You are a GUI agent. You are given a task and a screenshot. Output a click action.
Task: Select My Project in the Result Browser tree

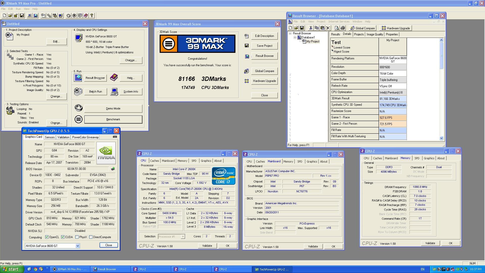313,41
